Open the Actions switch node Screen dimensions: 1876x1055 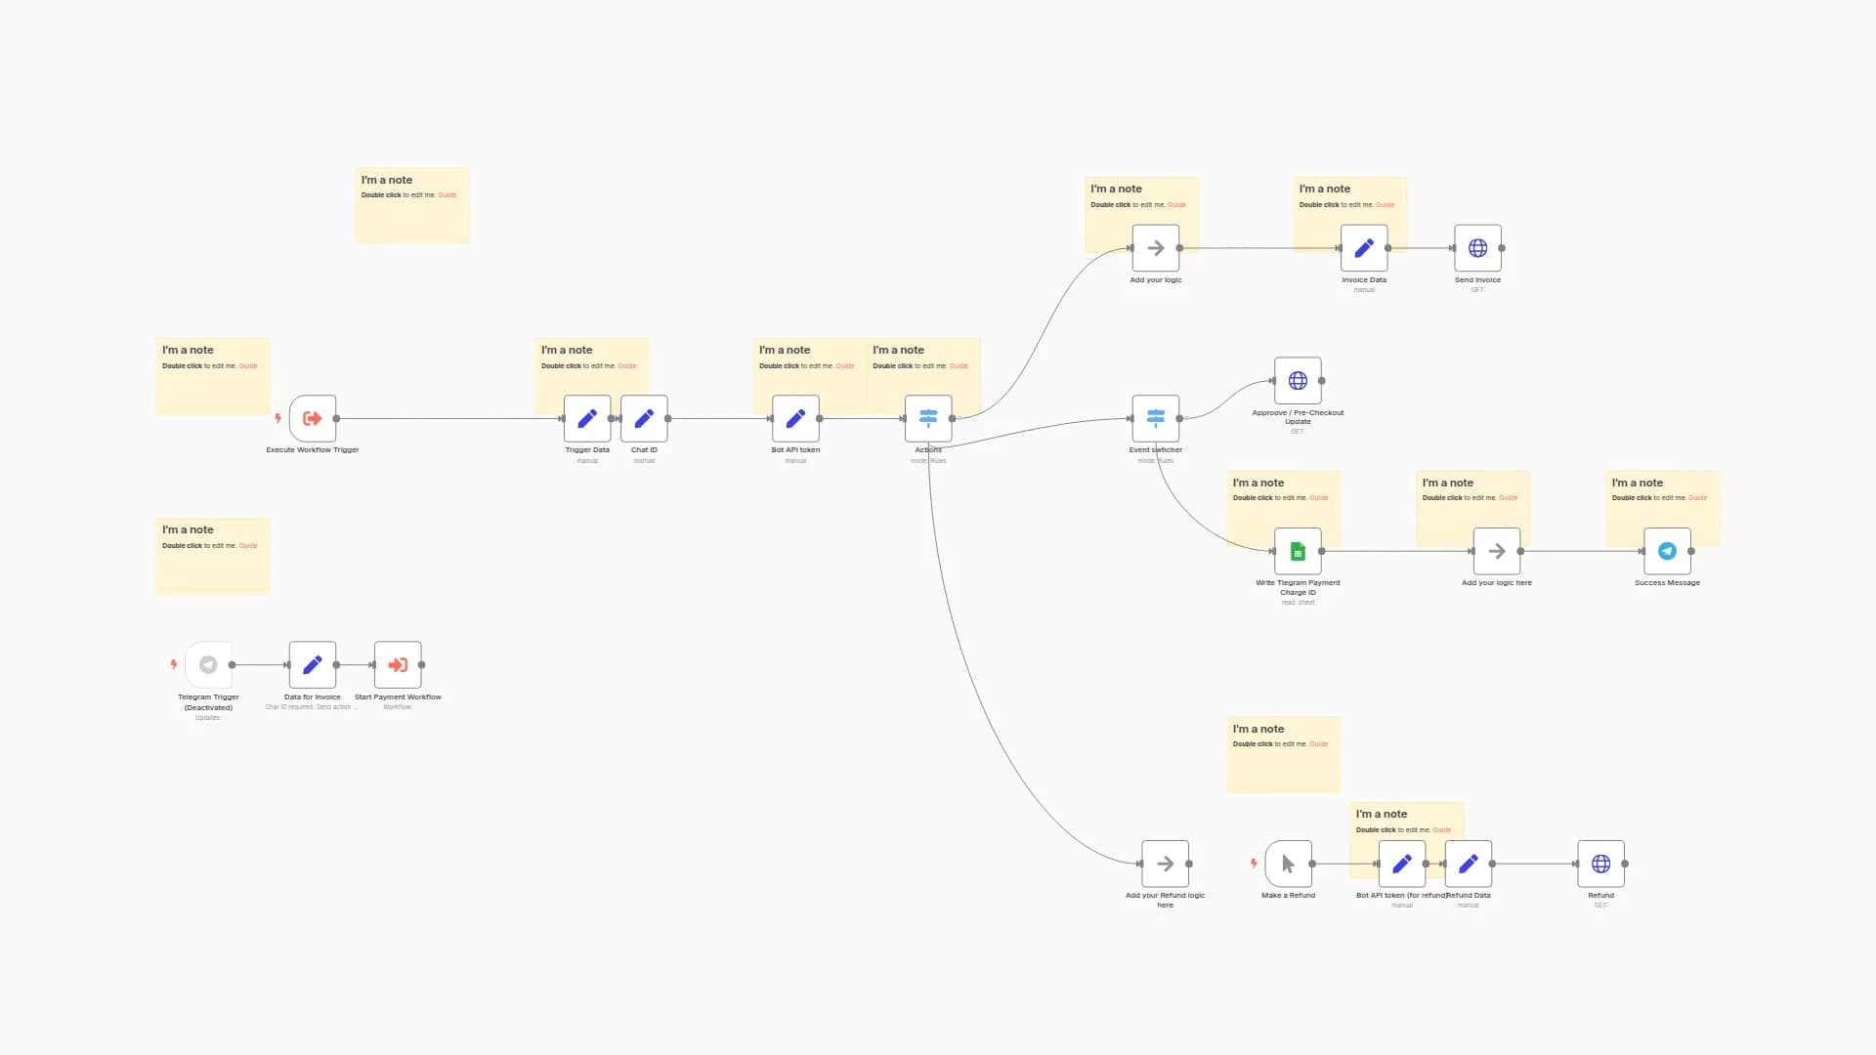(x=928, y=418)
